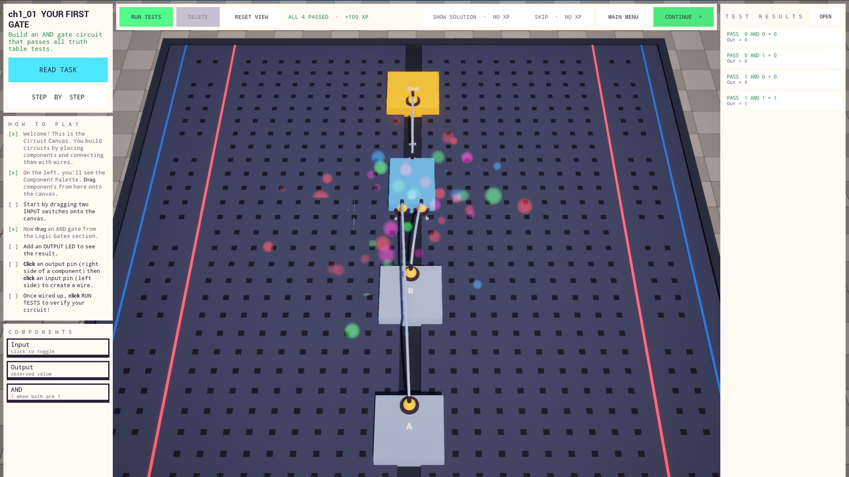Open the Test Results panel
The height and width of the screenshot is (477, 849).
pyautogui.click(x=825, y=17)
